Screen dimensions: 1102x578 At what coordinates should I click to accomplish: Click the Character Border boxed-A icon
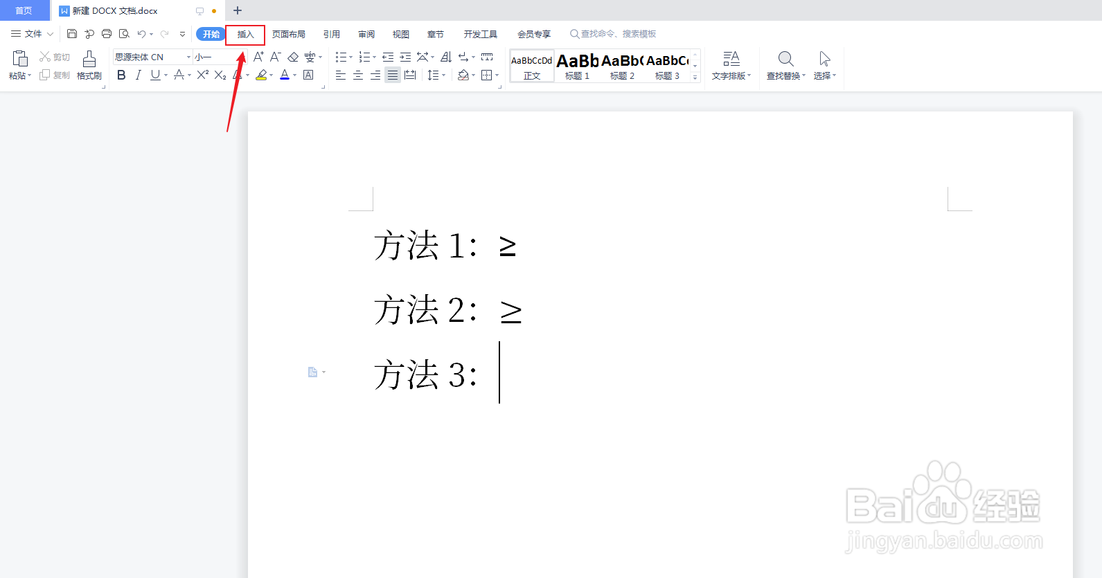coord(309,75)
